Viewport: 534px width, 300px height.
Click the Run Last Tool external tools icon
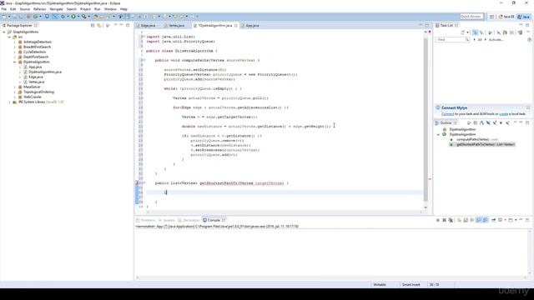[x=83, y=17]
